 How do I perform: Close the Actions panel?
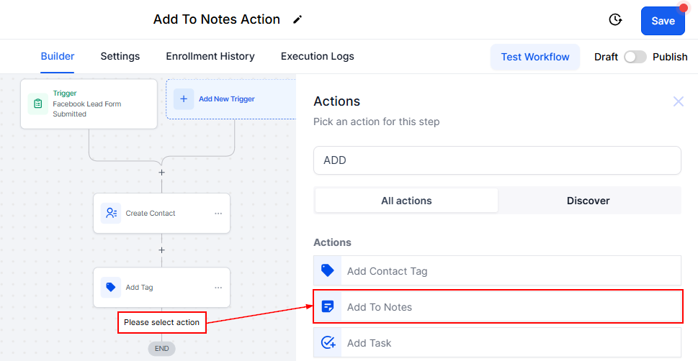click(x=678, y=101)
